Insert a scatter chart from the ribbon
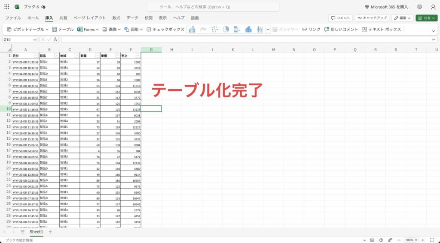The width and height of the screenshot is (440, 243). click(x=215, y=30)
